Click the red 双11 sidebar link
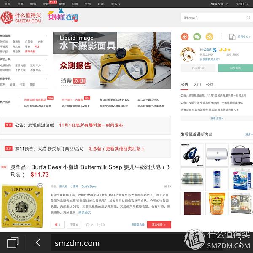Screen dimensions: 253x253 38,47
